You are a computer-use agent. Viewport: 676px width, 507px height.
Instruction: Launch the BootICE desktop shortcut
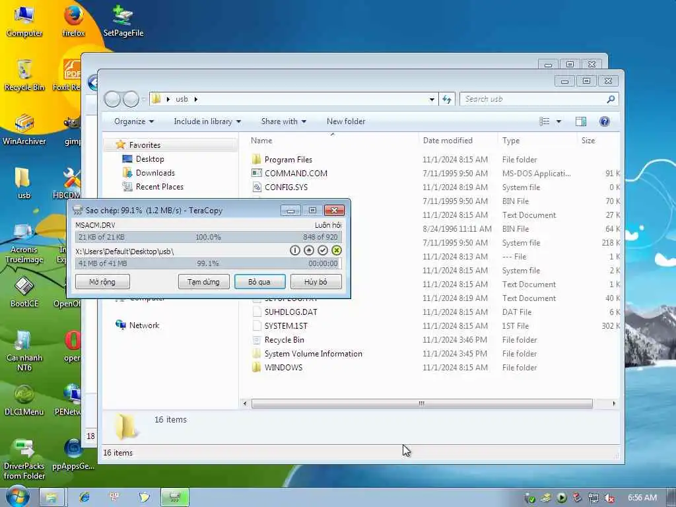[24, 292]
